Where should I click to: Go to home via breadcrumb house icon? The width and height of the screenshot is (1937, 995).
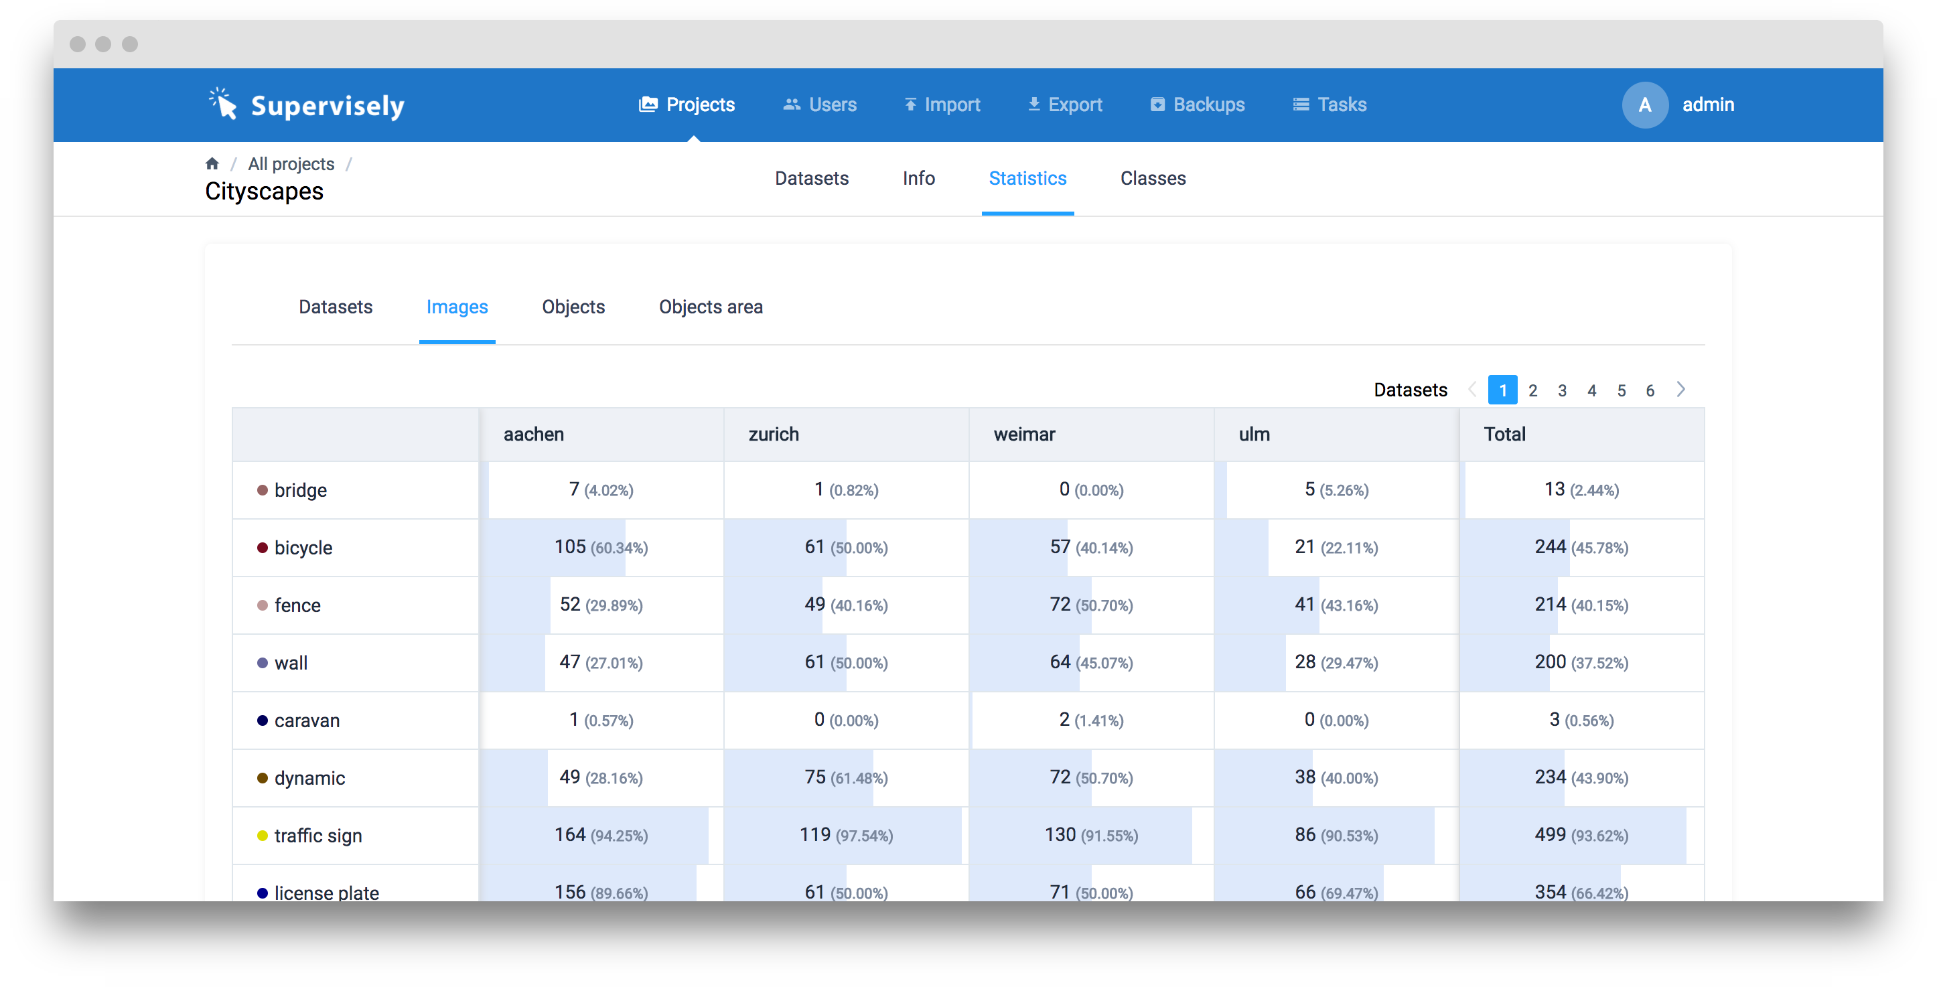tap(212, 164)
